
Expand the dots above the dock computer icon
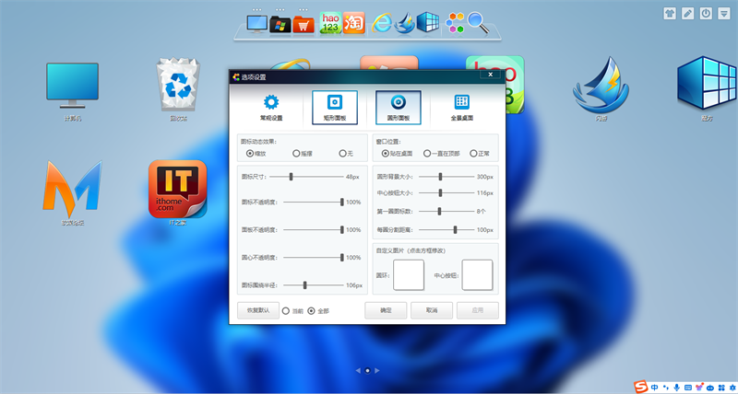click(x=257, y=9)
